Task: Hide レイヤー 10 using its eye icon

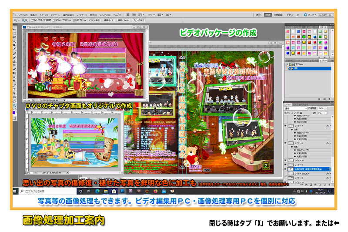Action: (286, 160)
